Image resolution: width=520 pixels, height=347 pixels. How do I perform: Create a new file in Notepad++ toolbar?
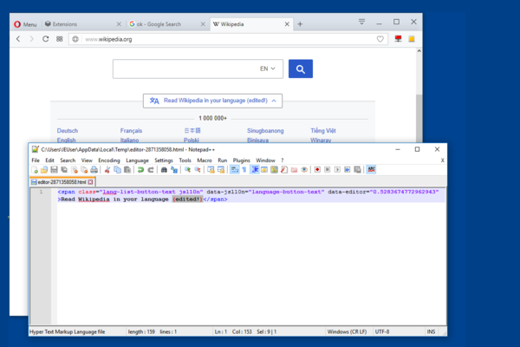pyautogui.click(x=35, y=170)
